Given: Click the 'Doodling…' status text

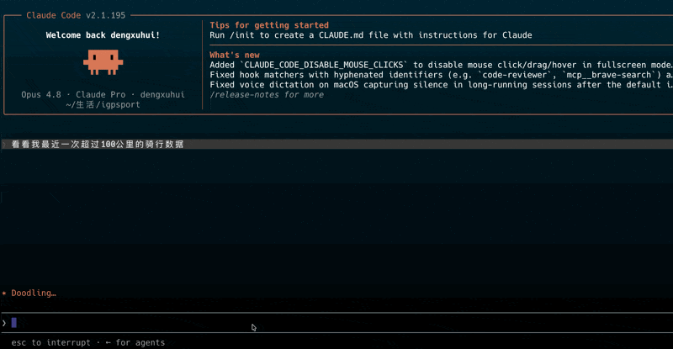Looking at the screenshot, I should pos(34,293).
